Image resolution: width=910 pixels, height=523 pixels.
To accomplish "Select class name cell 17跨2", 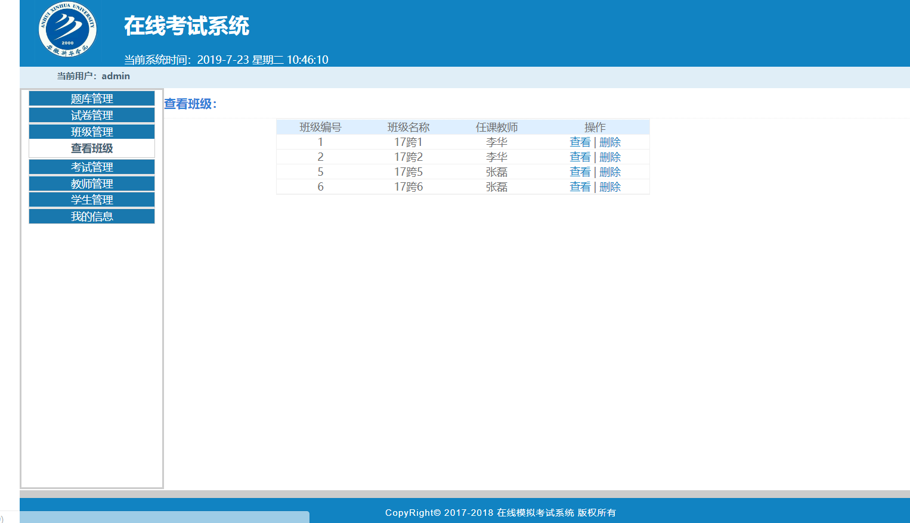I will pos(408,157).
